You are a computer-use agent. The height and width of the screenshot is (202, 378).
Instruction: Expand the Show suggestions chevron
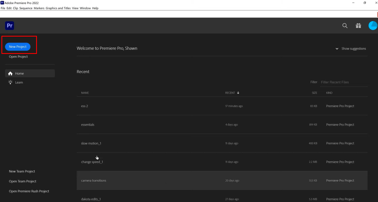point(337,49)
